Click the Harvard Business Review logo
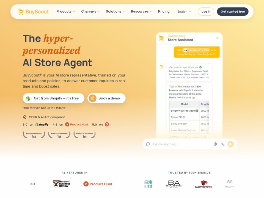The width and height of the screenshot is (264, 198). click(x=61, y=184)
